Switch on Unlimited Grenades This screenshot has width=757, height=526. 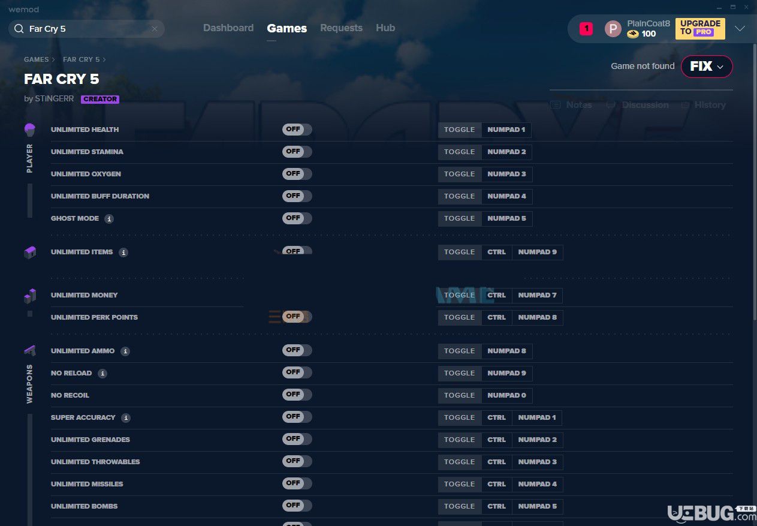pos(297,439)
